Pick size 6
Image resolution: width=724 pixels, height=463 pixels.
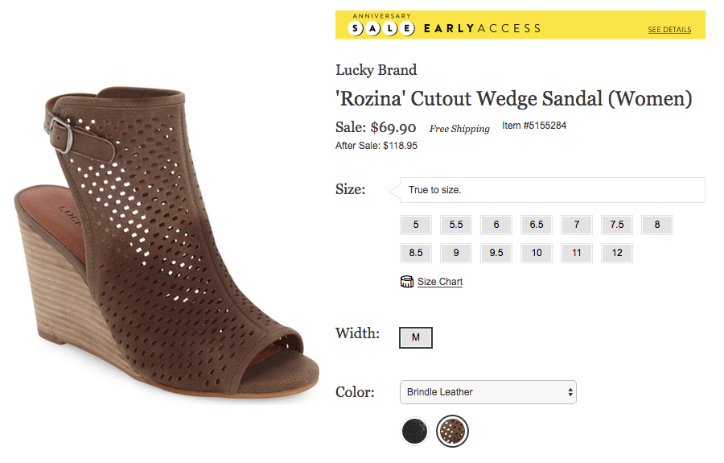coord(496,225)
